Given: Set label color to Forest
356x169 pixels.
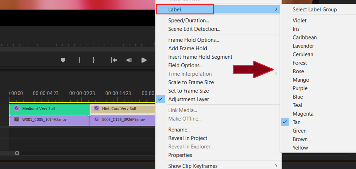Looking at the screenshot, I should 300,63.
